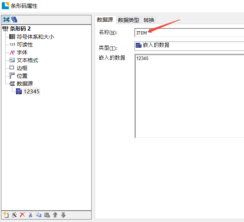This screenshot has width=244, height=222.
Task: Click the 条形码属性 window title
Action: pos(24,6)
